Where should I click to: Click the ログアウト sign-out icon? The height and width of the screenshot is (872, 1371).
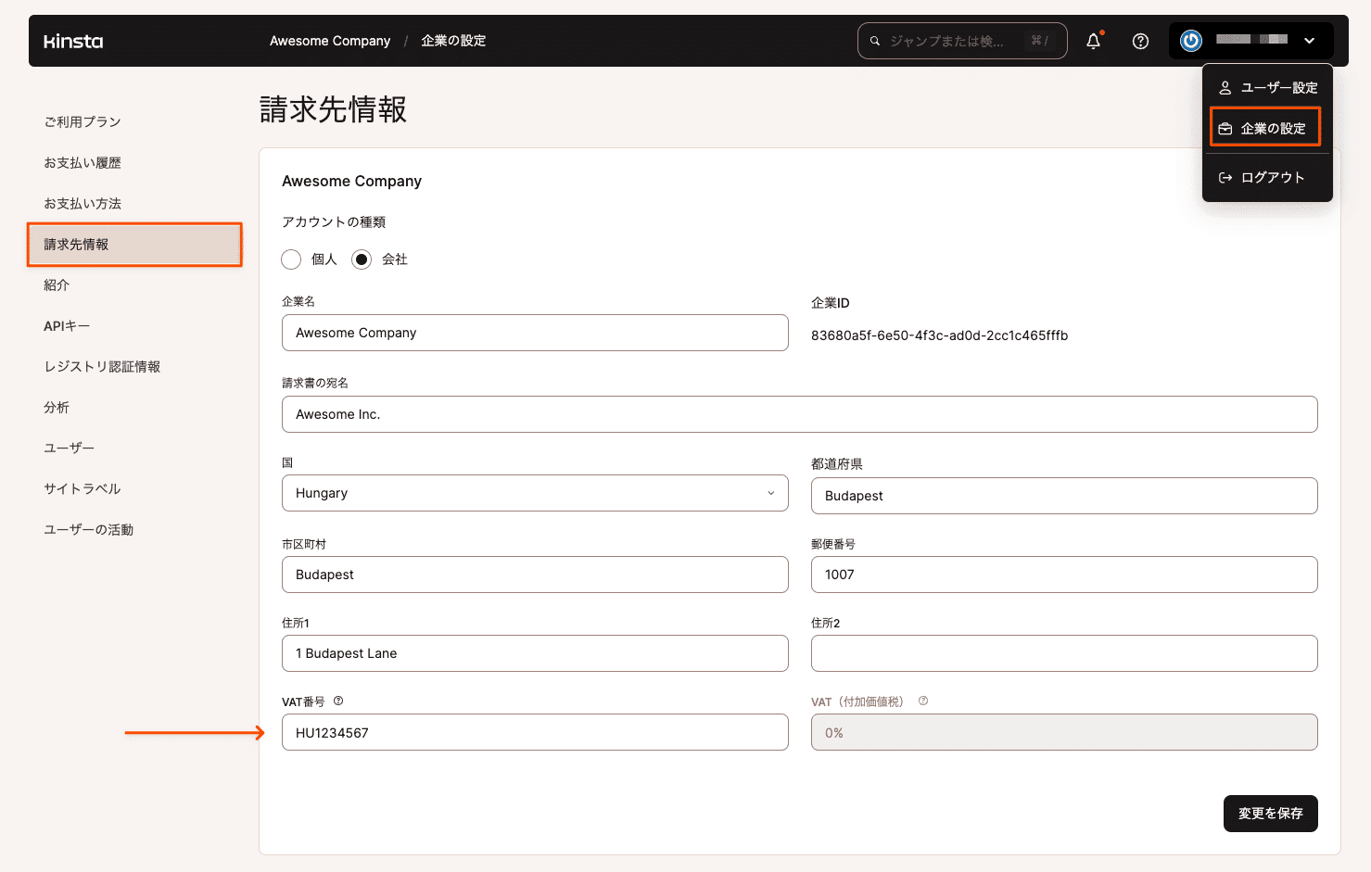coord(1225,176)
